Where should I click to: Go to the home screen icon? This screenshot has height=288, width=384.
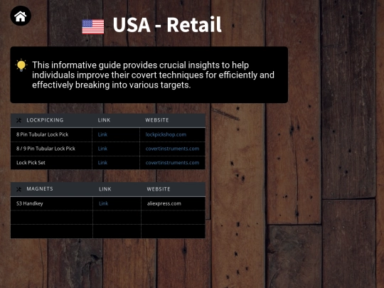[x=21, y=16]
